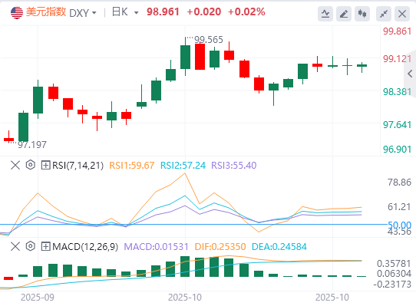Click the US flag icon beside 美元指数
The image size is (416, 306).
pos(17,12)
